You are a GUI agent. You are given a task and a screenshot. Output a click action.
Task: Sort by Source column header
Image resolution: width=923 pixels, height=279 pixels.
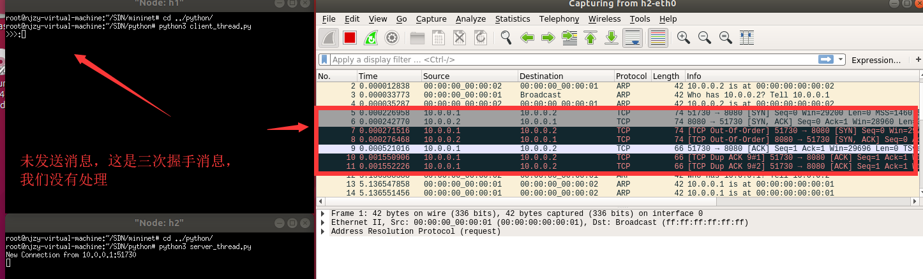pos(469,76)
